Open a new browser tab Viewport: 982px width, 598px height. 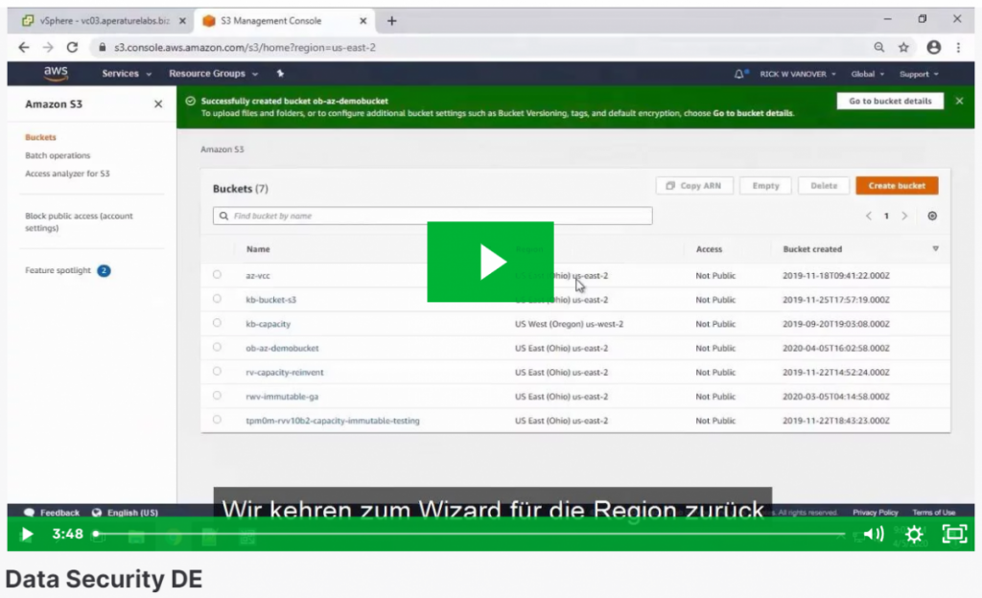coord(392,21)
